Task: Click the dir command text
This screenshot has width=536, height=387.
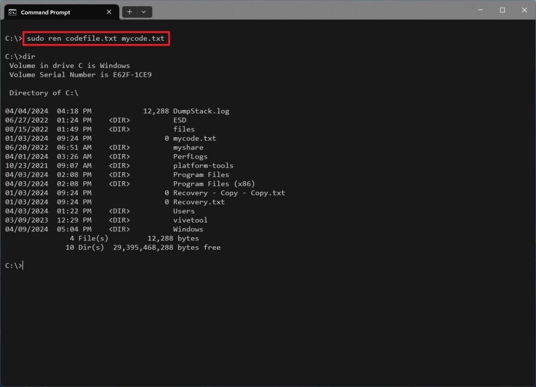Action: [29, 56]
